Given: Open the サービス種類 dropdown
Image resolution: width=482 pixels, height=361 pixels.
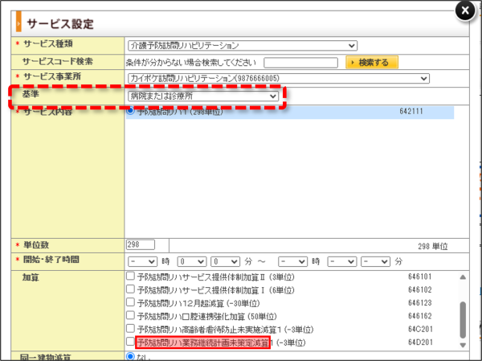Looking at the screenshot, I should (x=243, y=46).
